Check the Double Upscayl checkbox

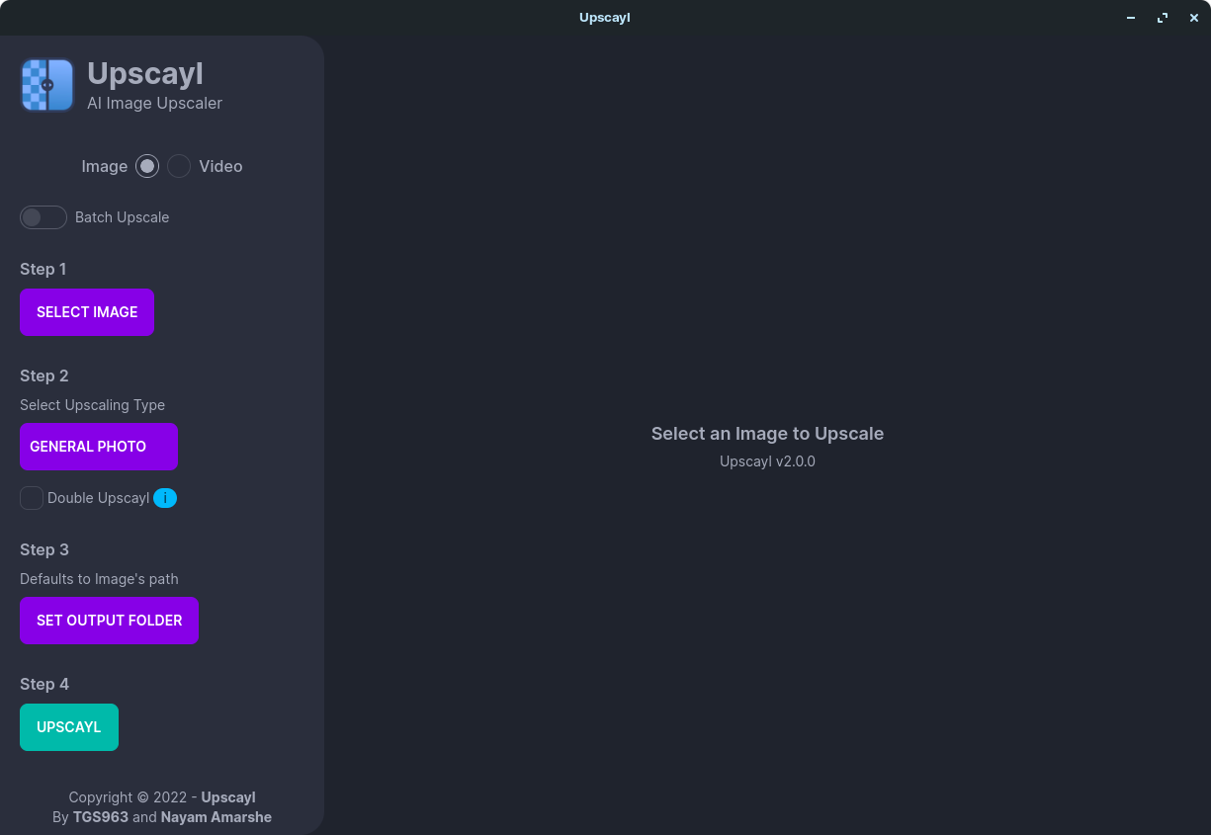[x=32, y=498]
